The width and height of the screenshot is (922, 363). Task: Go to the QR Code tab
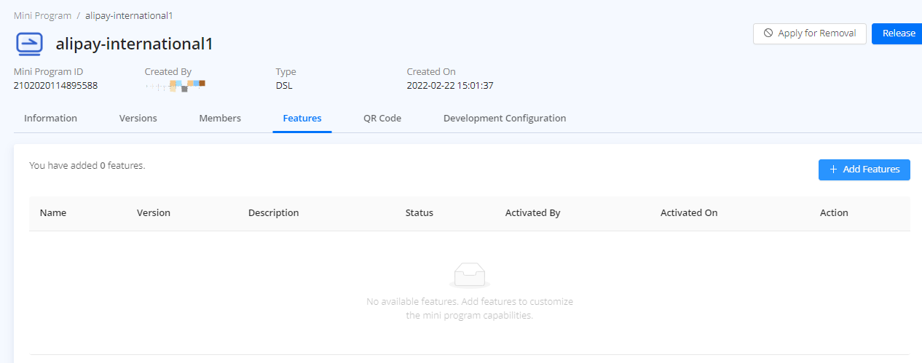click(382, 119)
